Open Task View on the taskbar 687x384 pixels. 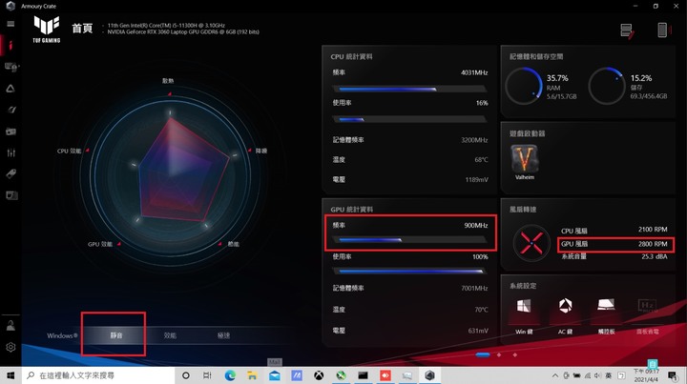point(207,375)
